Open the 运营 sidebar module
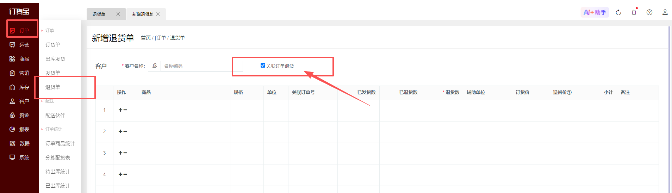The image size is (672, 193). [x=19, y=45]
